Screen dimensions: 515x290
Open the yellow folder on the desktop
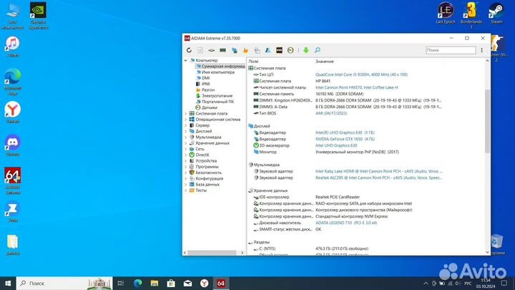point(12,245)
